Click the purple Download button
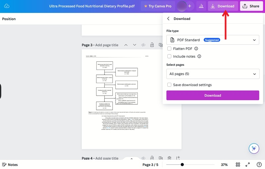This screenshot has width=265, height=169. (213, 95)
